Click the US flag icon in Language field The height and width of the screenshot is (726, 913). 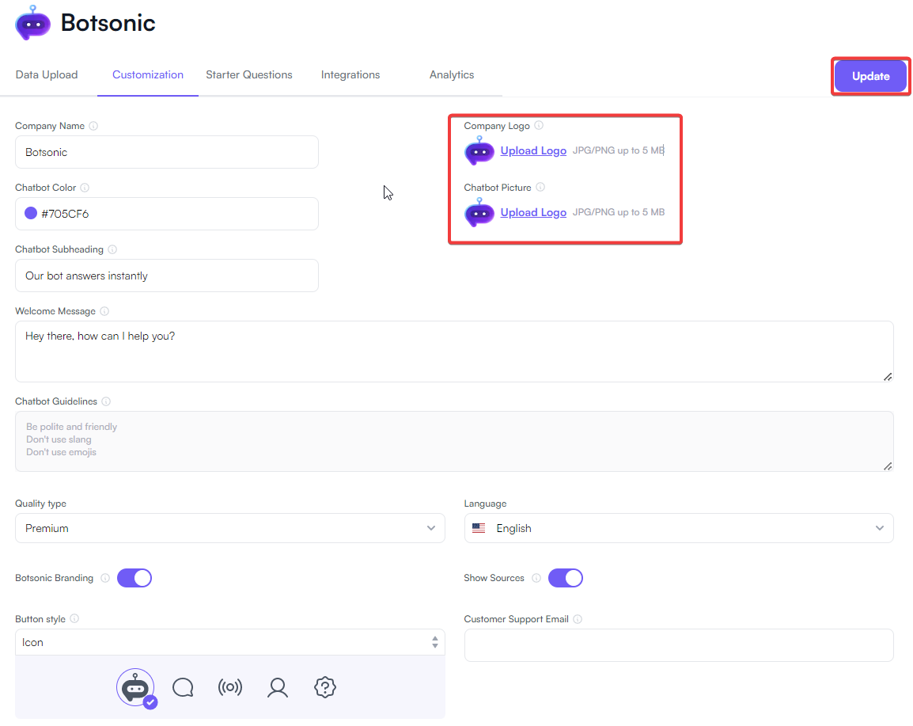[479, 528]
